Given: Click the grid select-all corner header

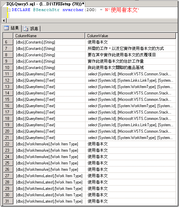Looking at the screenshot, I should click(x=8, y=36).
